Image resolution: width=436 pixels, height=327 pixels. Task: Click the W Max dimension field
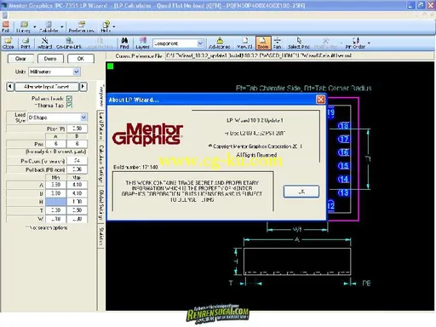tap(77, 219)
